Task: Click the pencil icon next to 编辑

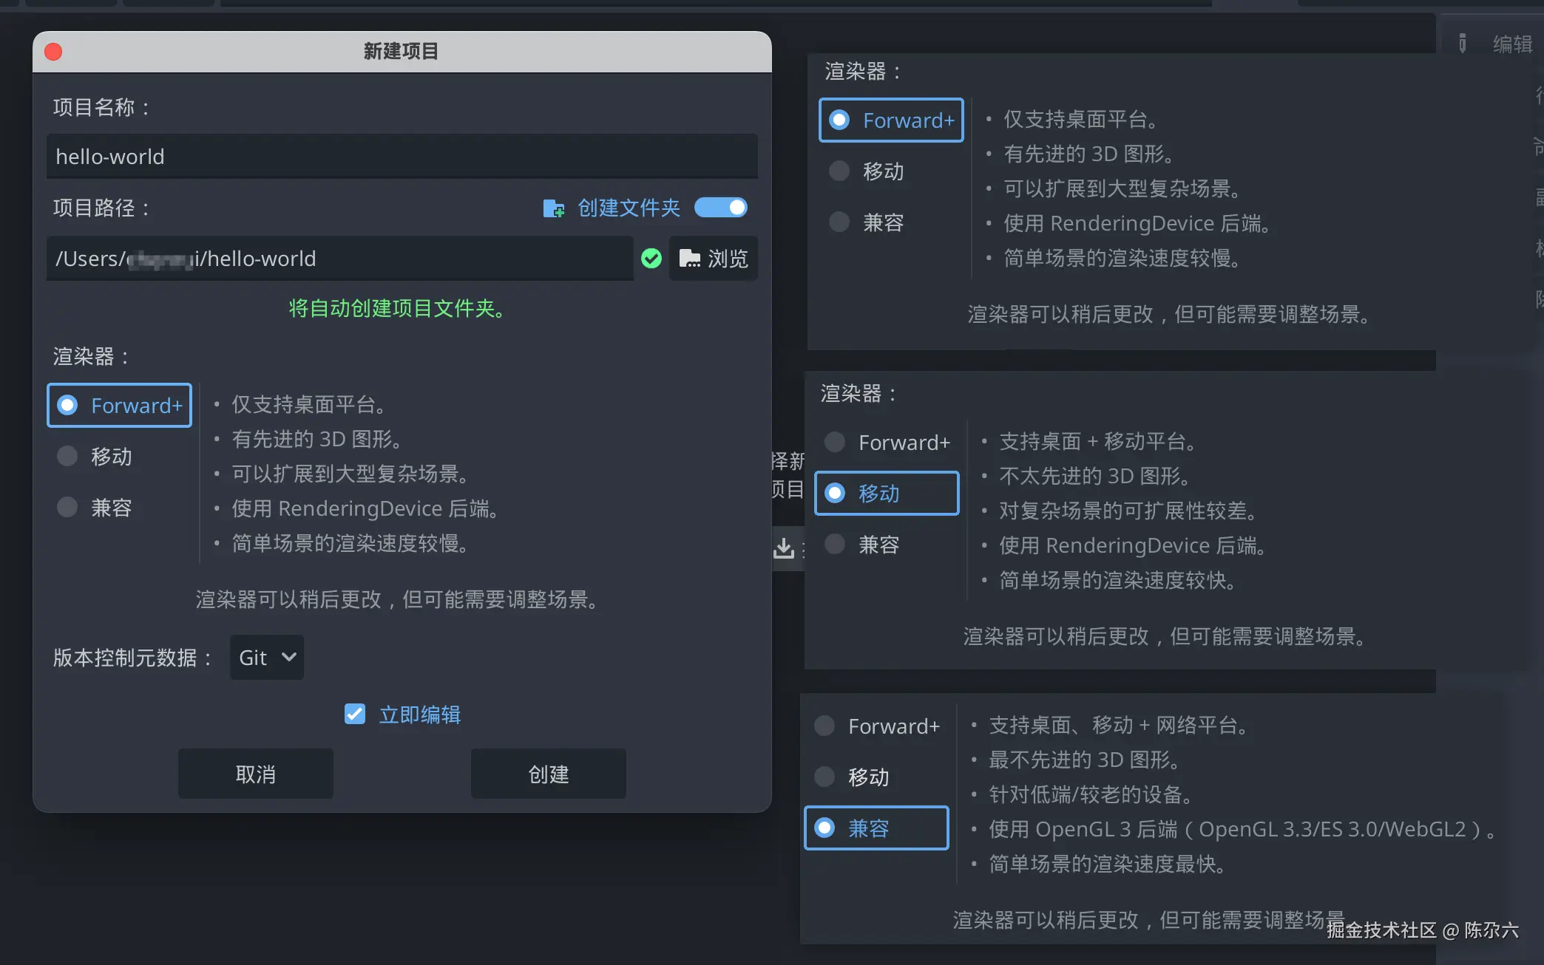Action: click(x=1462, y=44)
